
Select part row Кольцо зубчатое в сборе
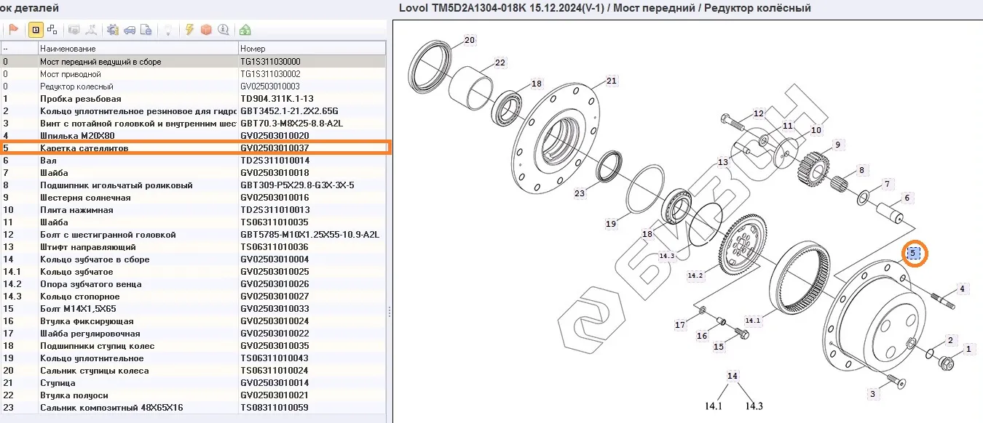138,259
